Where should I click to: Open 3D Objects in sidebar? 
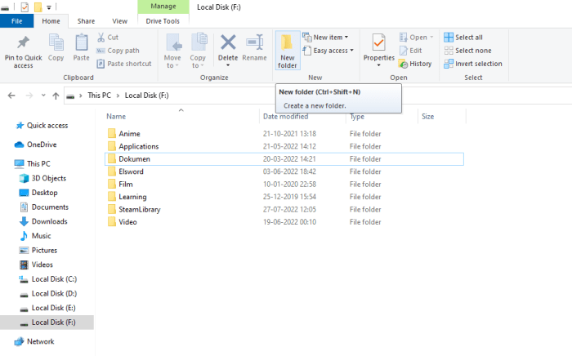(x=42, y=178)
